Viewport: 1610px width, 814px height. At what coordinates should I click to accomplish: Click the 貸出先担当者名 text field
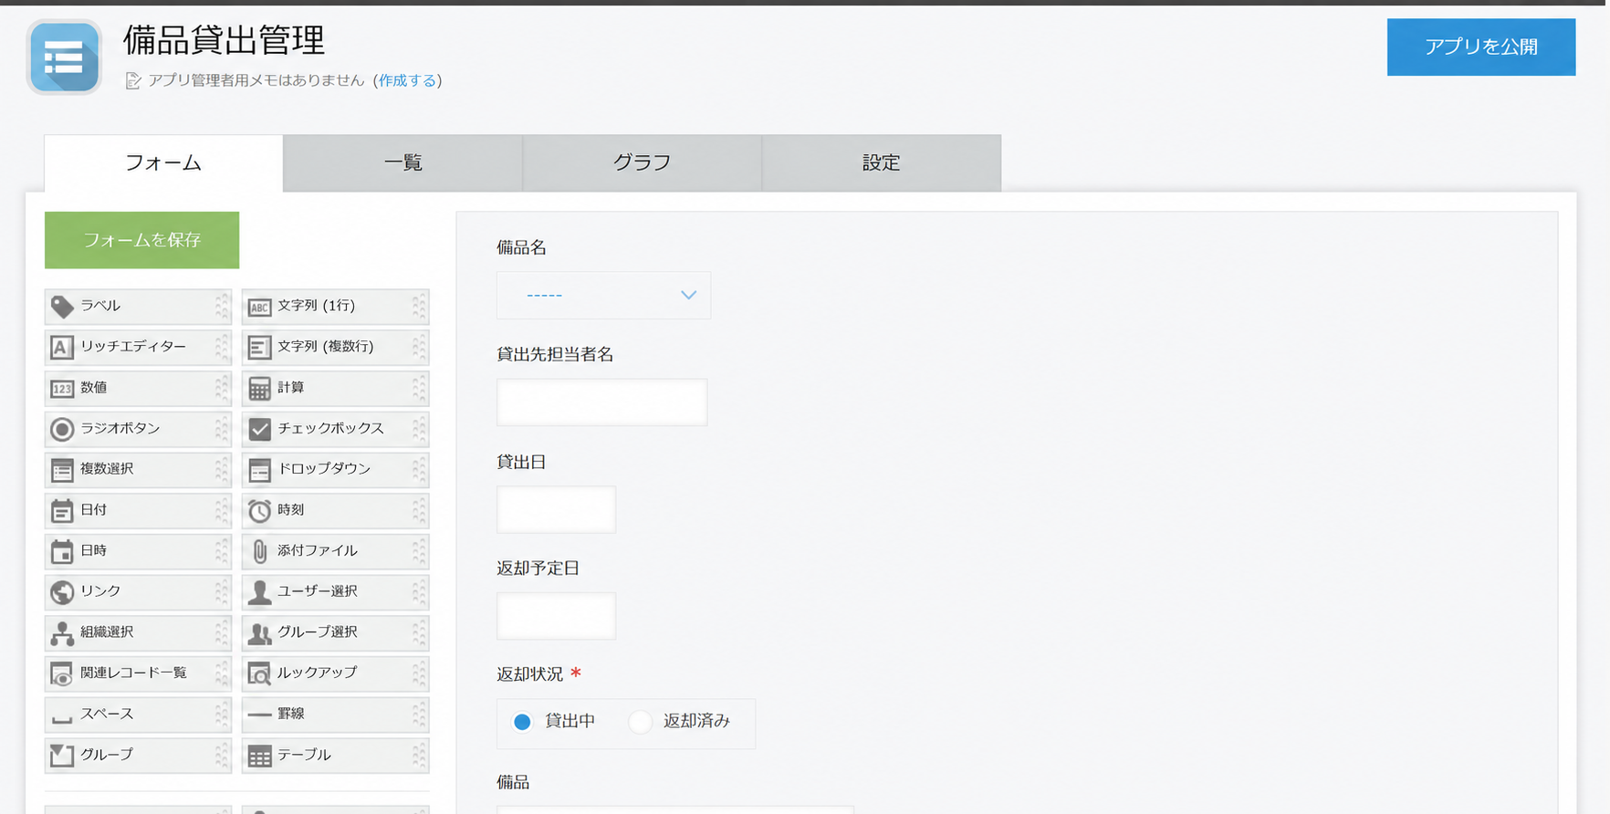601,402
